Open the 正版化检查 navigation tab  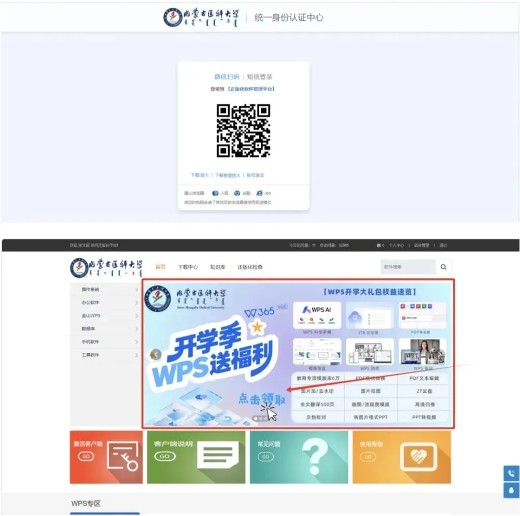[250, 267]
